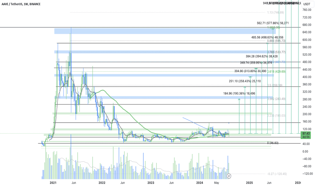Click the 2025 label on time axis
The height and width of the screenshot is (186, 315).
click(x=249, y=183)
